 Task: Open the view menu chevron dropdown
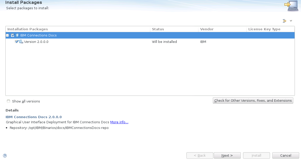(291, 21)
